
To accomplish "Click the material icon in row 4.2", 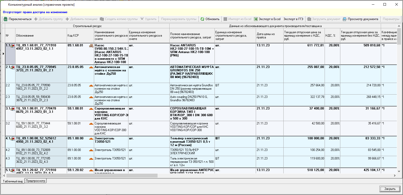I will click(x=91, y=150).
